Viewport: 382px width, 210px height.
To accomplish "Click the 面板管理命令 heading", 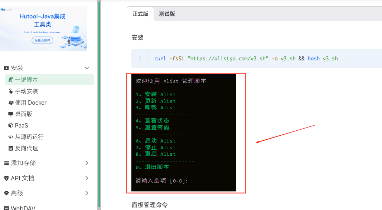I will coord(150,205).
